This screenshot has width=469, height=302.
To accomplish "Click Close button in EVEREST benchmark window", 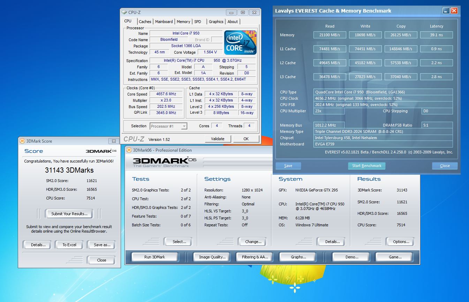I will 445,166.
